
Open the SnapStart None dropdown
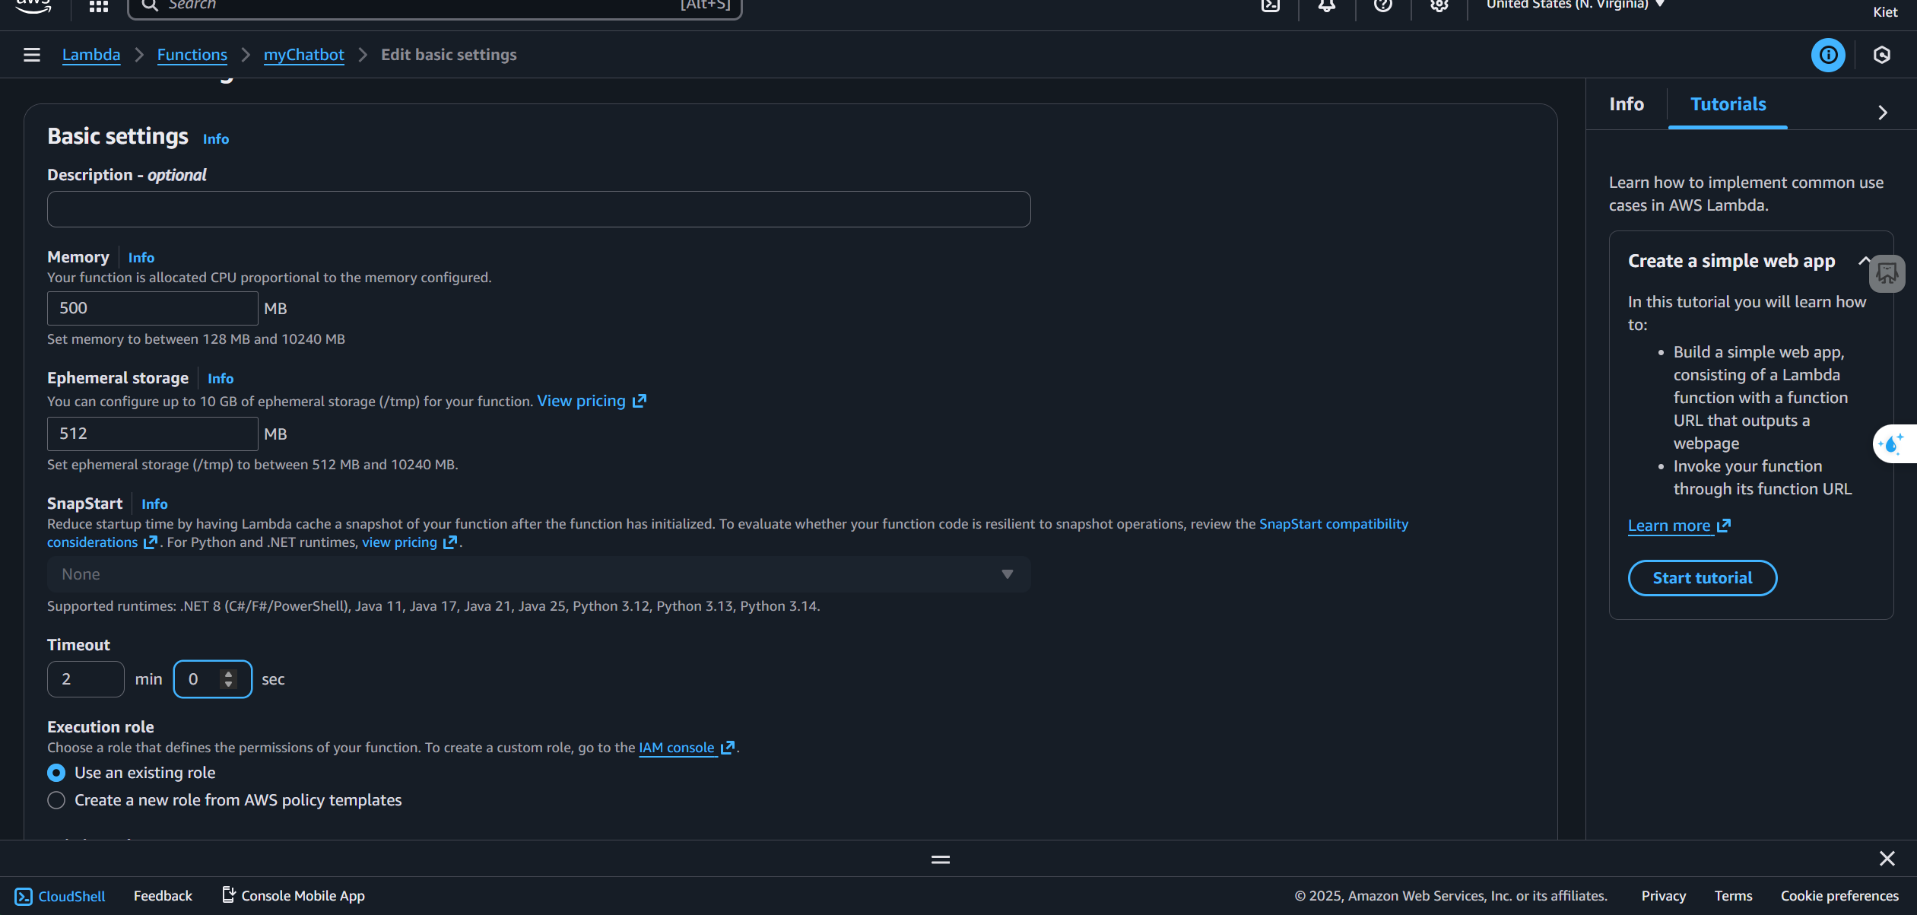point(538,574)
